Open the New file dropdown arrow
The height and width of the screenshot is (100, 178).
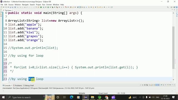coord(4,7)
